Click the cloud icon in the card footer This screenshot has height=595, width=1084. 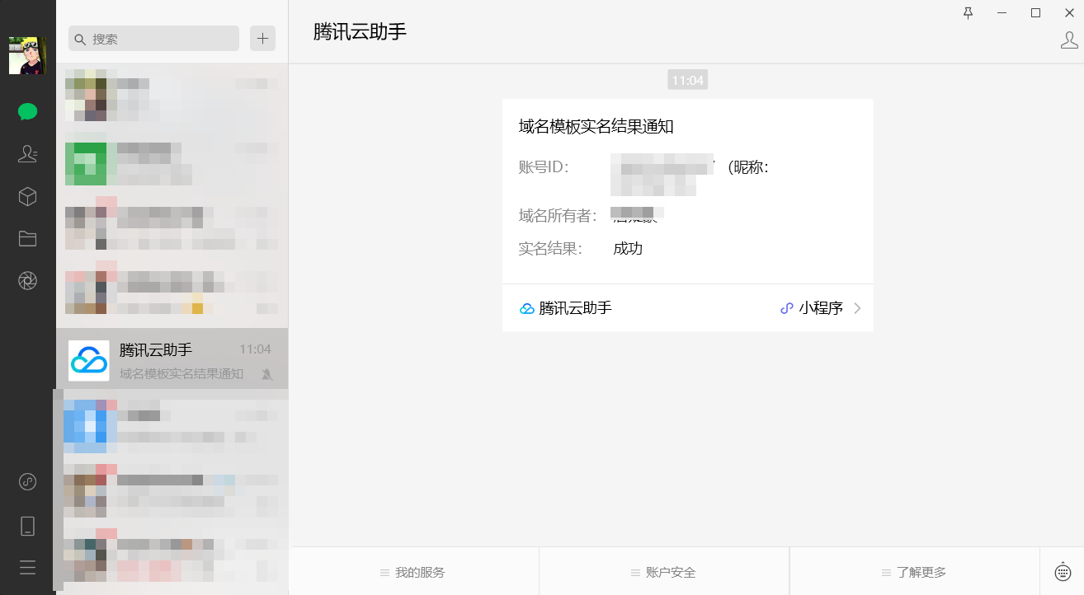pyautogui.click(x=526, y=309)
